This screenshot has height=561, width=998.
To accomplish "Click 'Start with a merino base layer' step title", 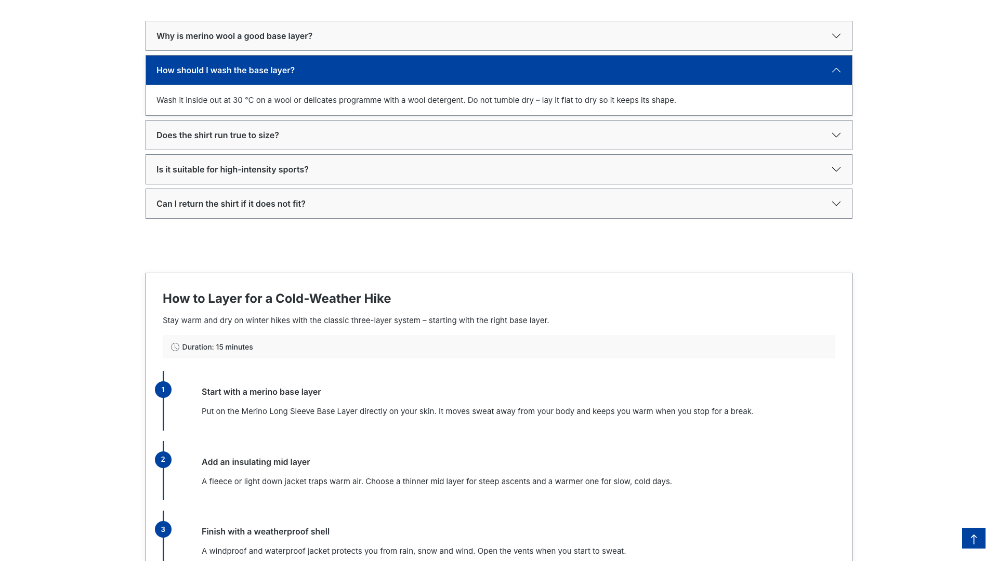I will [261, 392].
